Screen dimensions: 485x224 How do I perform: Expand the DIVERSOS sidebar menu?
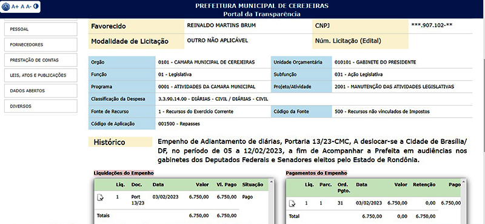tap(41, 106)
